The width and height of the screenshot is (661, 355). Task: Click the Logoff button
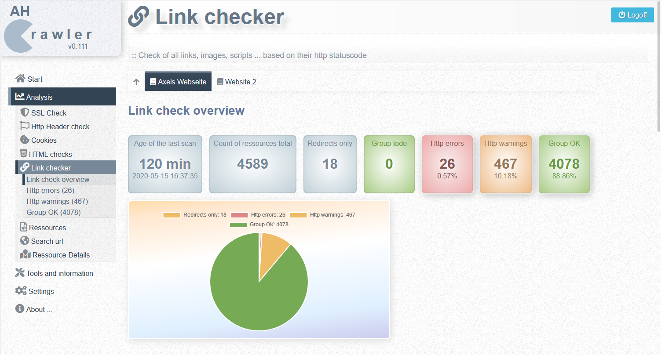click(632, 15)
